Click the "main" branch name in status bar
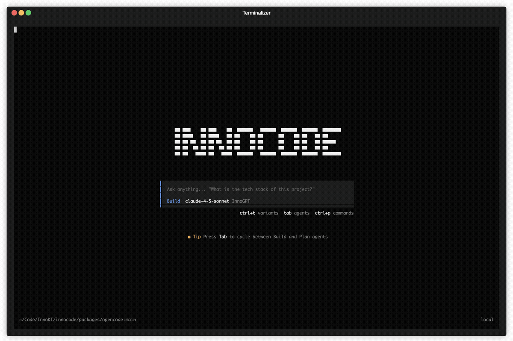The image size is (513, 341). click(131, 319)
